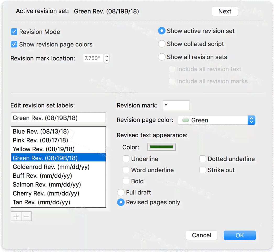Click the Next button
This screenshot has height=252, width=274.
pyautogui.click(x=225, y=11)
